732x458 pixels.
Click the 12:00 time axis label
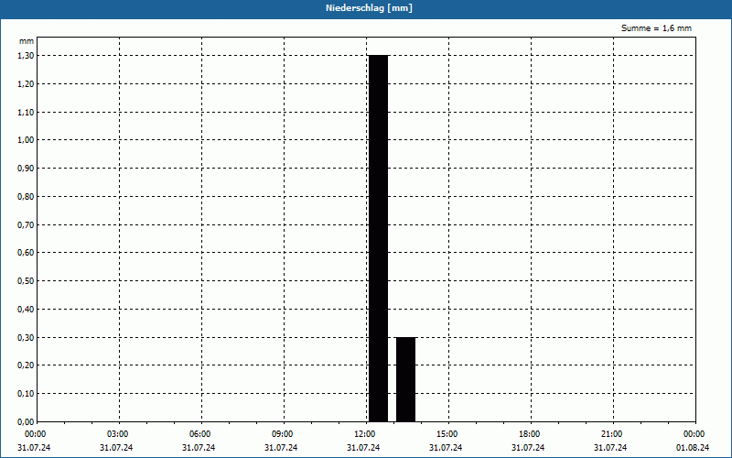tap(364, 434)
